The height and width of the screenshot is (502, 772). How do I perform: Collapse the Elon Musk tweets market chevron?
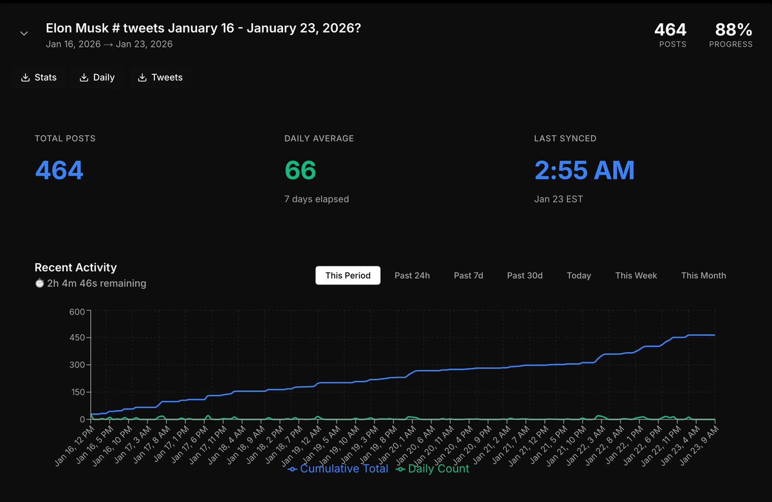[24, 33]
